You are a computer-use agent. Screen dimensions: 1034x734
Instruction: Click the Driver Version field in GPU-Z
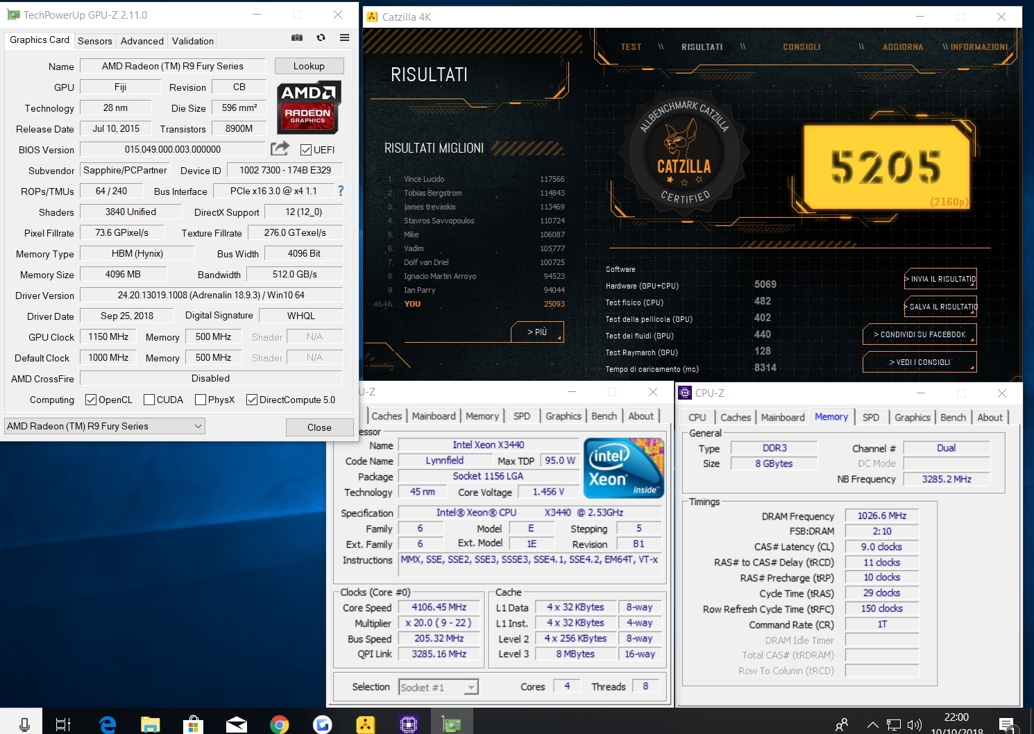pyautogui.click(x=211, y=295)
